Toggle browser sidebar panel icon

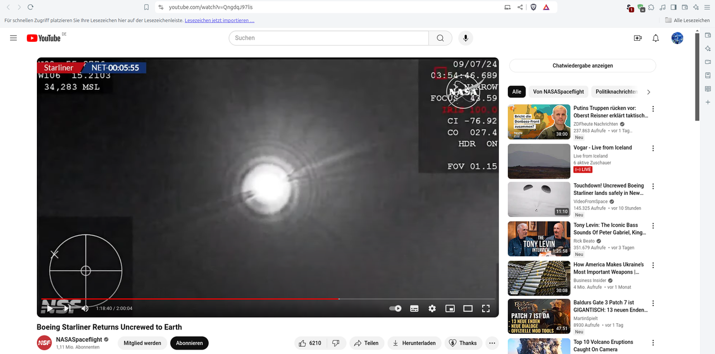click(x=674, y=7)
